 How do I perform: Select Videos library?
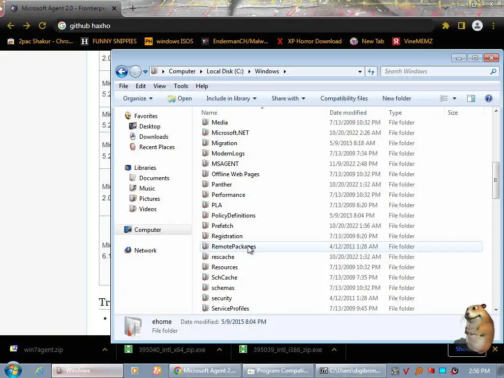coord(148,209)
